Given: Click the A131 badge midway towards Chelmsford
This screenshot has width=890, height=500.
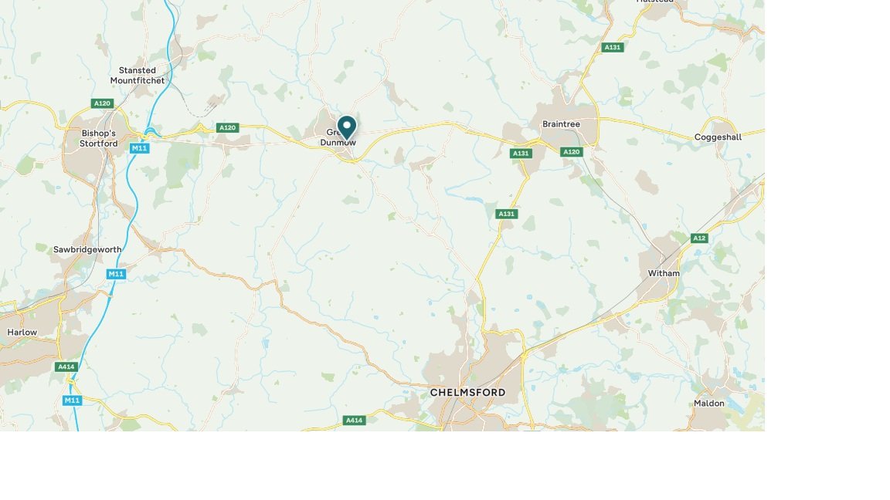Looking at the screenshot, I should 506,214.
